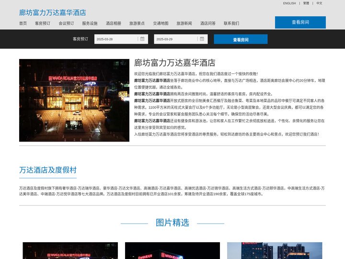
Task: Open hotel title link 廊坊富力万达嘉华酒店 in header
Action: pyautogui.click(x=53, y=12)
